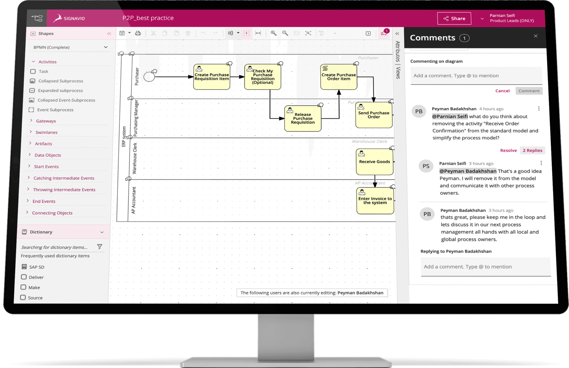The width and height of the screenshot is (569, 368).
Task: Select the Task shape in Activities
Action: coord(43,71)
